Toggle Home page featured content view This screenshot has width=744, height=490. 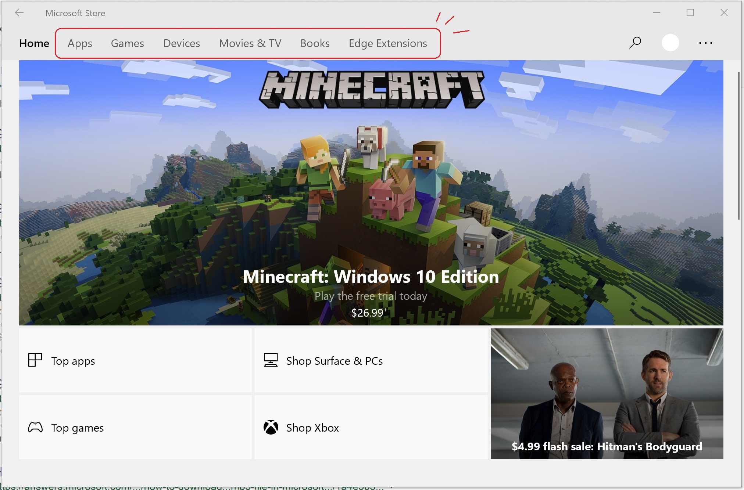pos(35,43)
